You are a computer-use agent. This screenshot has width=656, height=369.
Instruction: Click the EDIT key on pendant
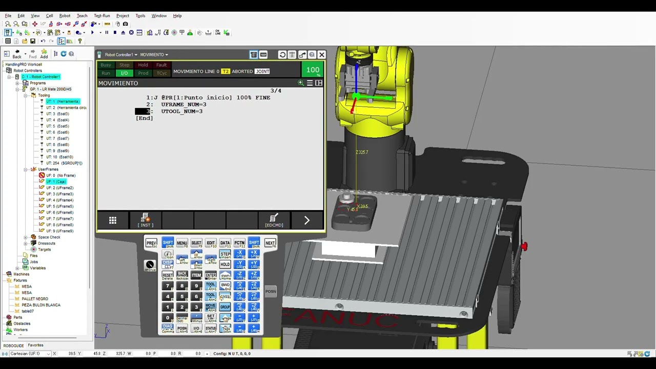pyautogui.click(x=211, y=243)
